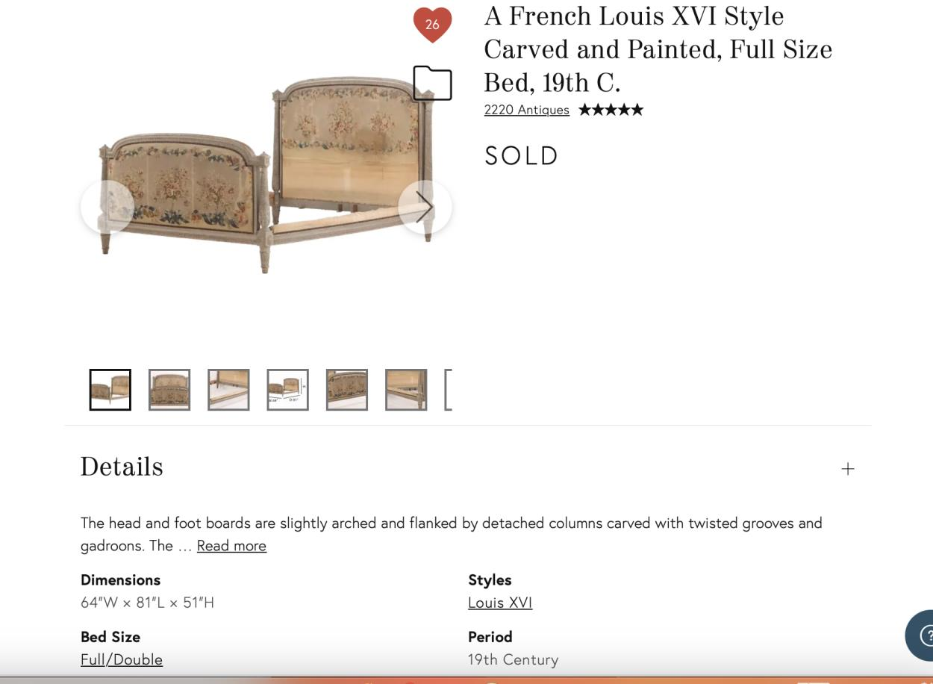Show the third thumbnail of bed rail

[x=228, y=390]
